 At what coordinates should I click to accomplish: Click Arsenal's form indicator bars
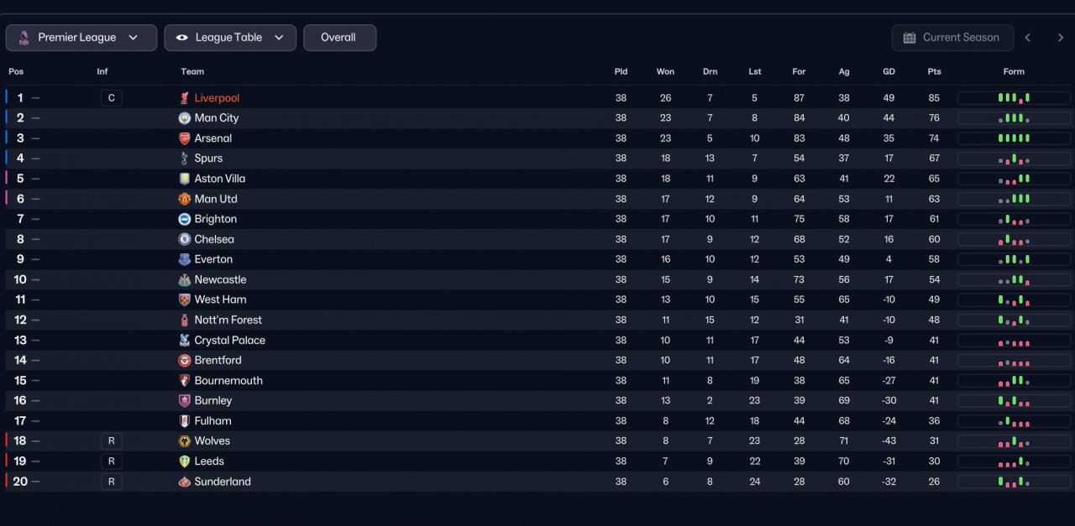tap(1014, 138)
